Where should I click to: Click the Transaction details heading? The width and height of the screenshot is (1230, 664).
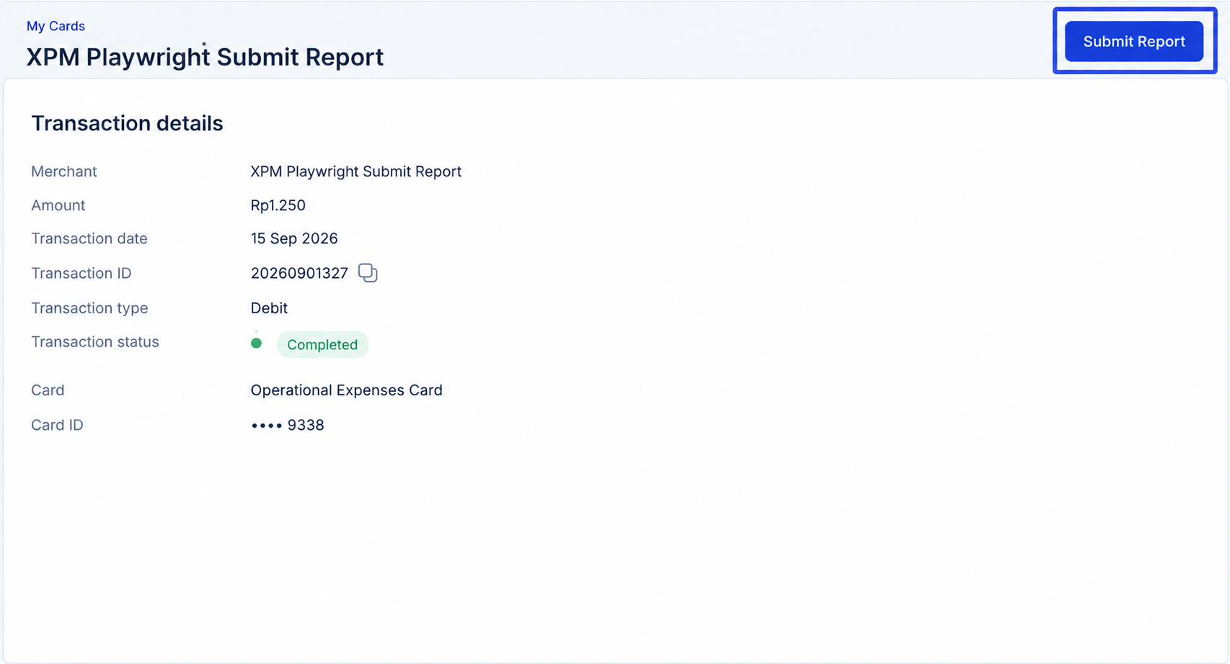127,123
